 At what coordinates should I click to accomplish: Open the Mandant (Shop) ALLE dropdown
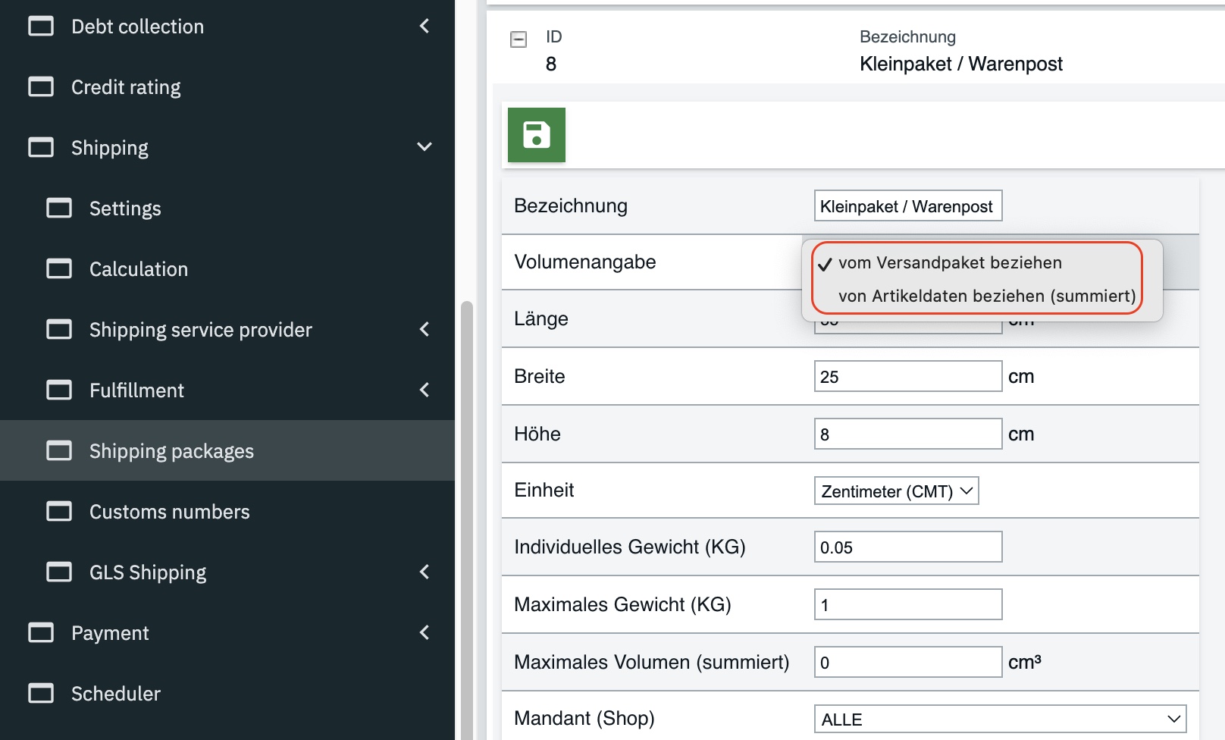coord(999,720)
